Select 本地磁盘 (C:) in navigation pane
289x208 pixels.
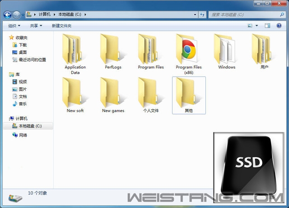click(x=30, y=126)
